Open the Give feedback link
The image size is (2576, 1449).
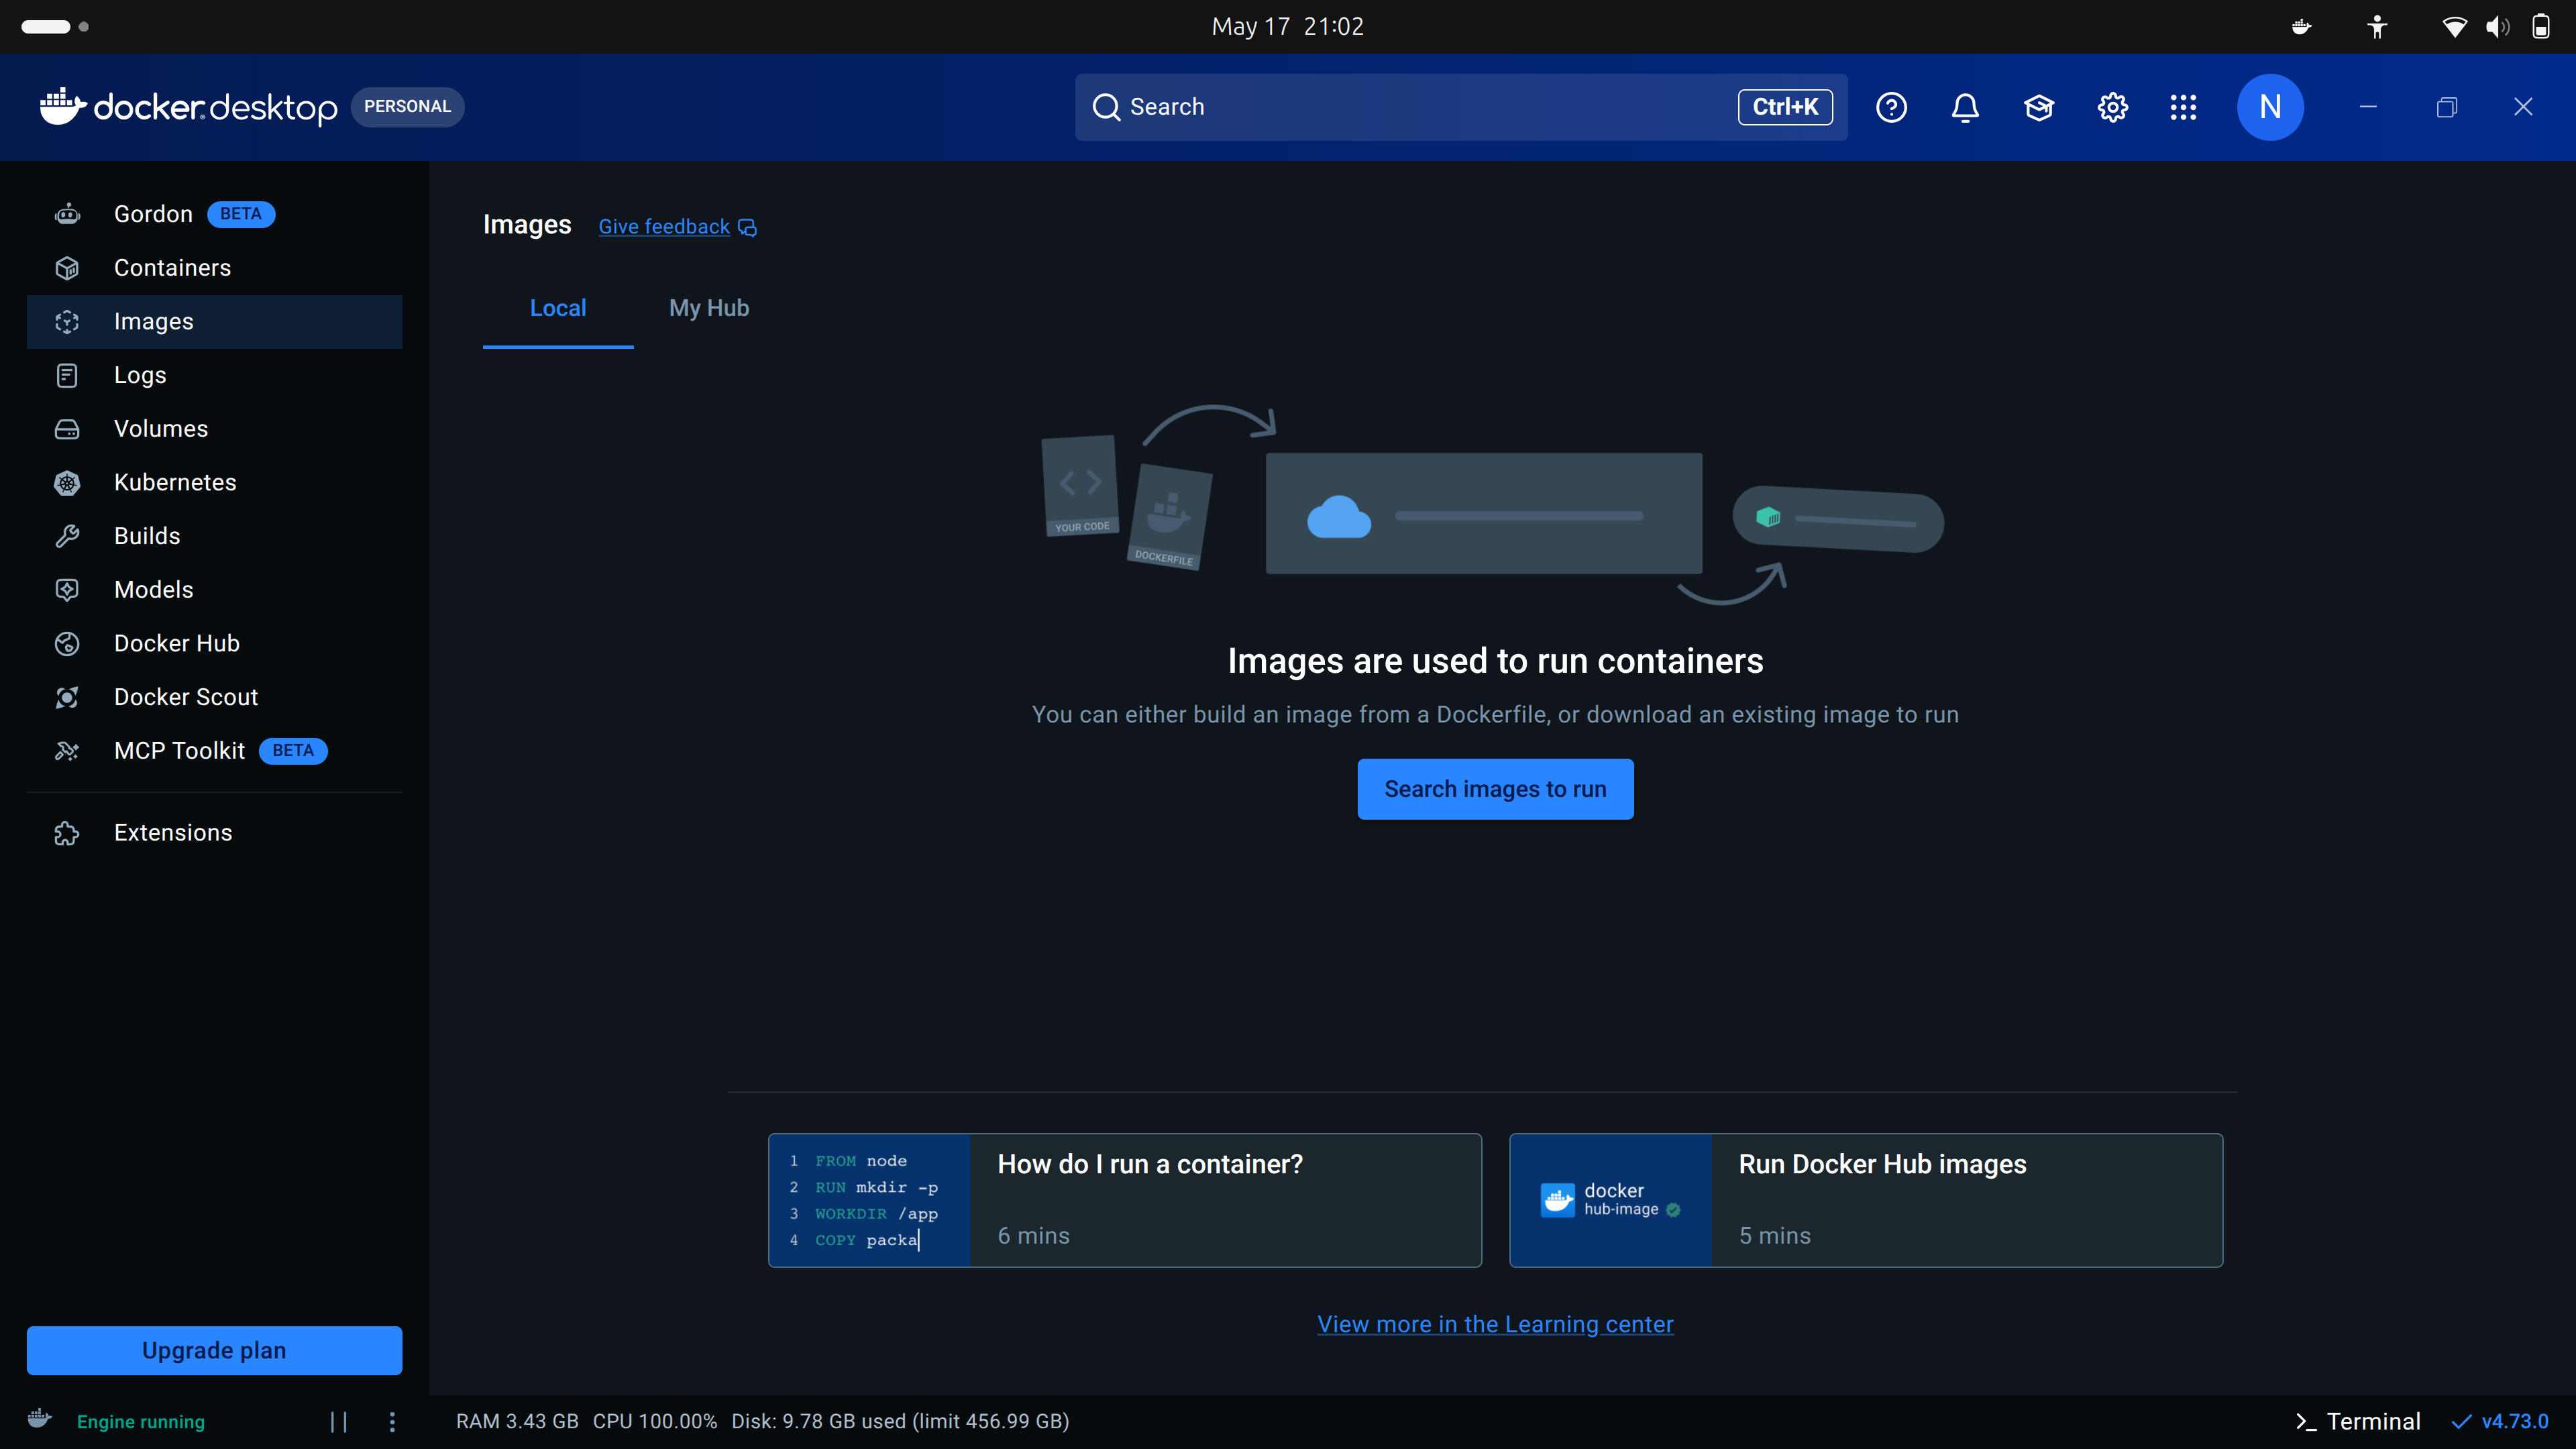pos(677,227)
